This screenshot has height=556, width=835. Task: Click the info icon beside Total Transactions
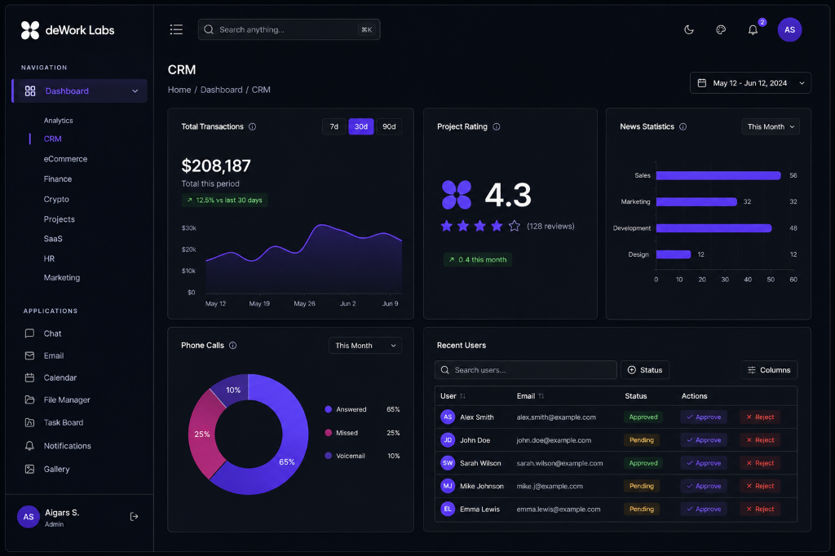click(x=253, y=126)
